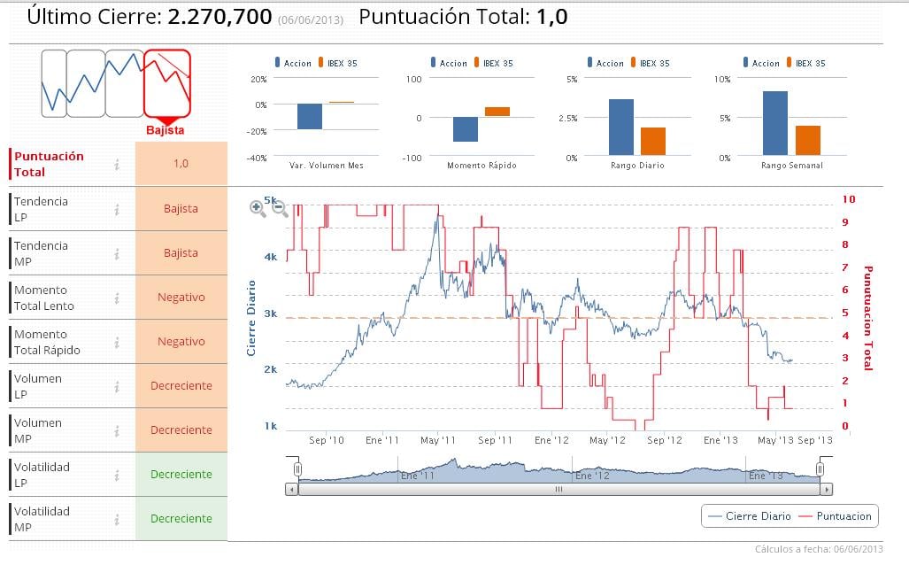The image size is (909, 565).
Task: Toggle IBEX 35 series in Rango Semanal chart
Action: 805,63
